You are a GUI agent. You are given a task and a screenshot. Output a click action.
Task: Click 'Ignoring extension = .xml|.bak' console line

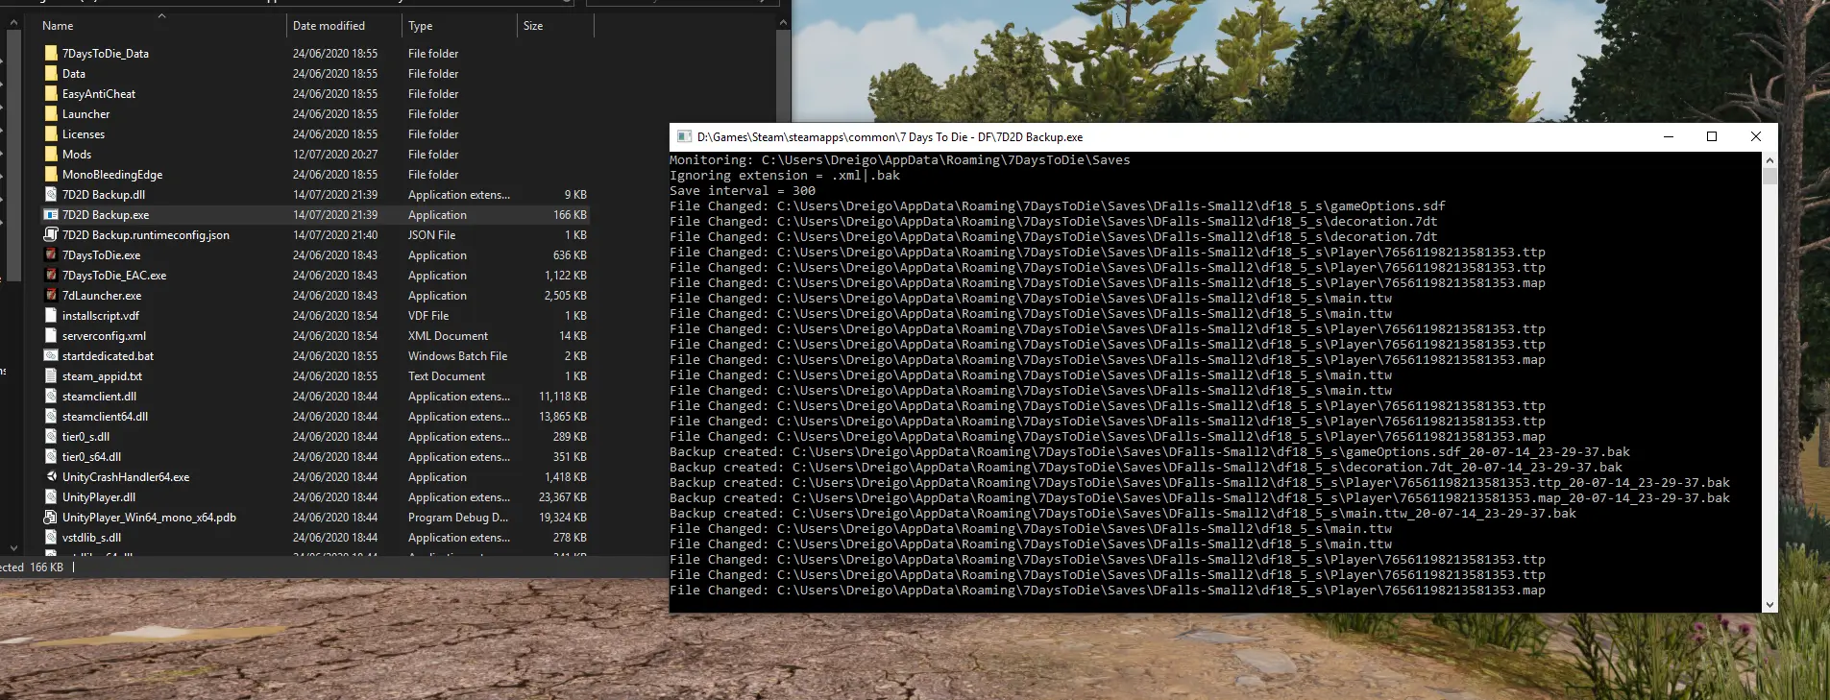coord(784,176)
